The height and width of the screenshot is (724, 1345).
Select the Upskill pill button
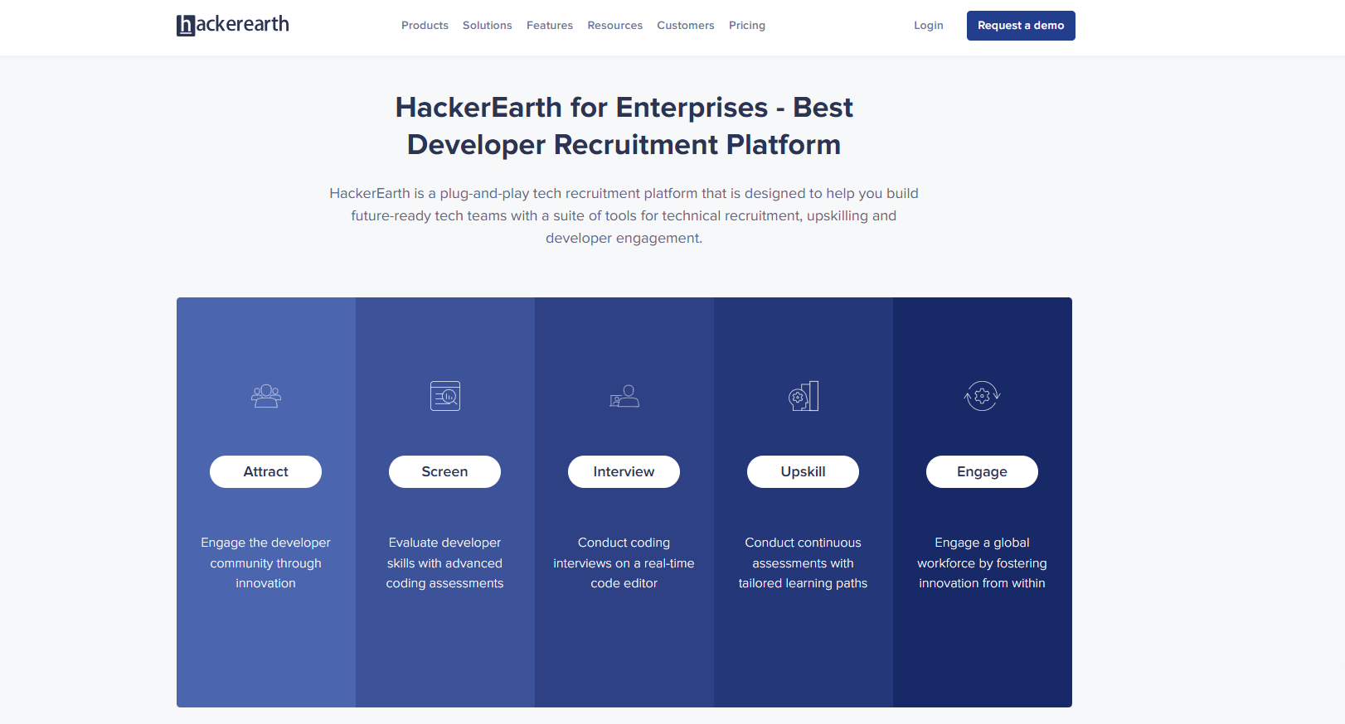coord(803,471)
